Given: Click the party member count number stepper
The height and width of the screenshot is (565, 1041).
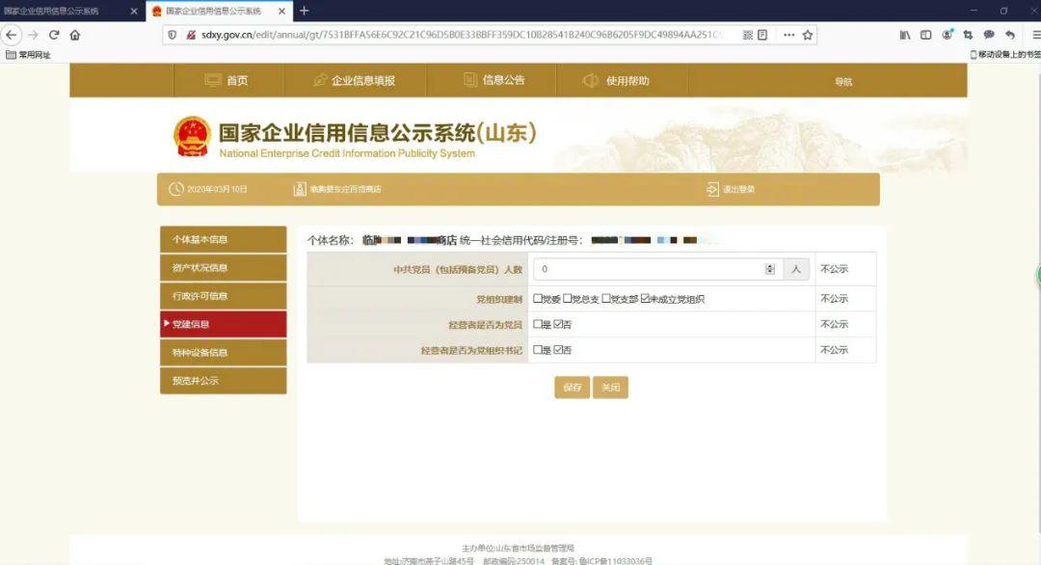Looking at the screenshot, I should tap(769, 269).
